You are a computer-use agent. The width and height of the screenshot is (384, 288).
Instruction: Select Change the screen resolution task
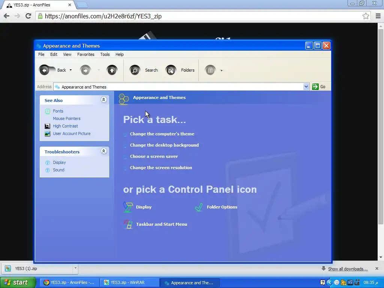point(161,168)
